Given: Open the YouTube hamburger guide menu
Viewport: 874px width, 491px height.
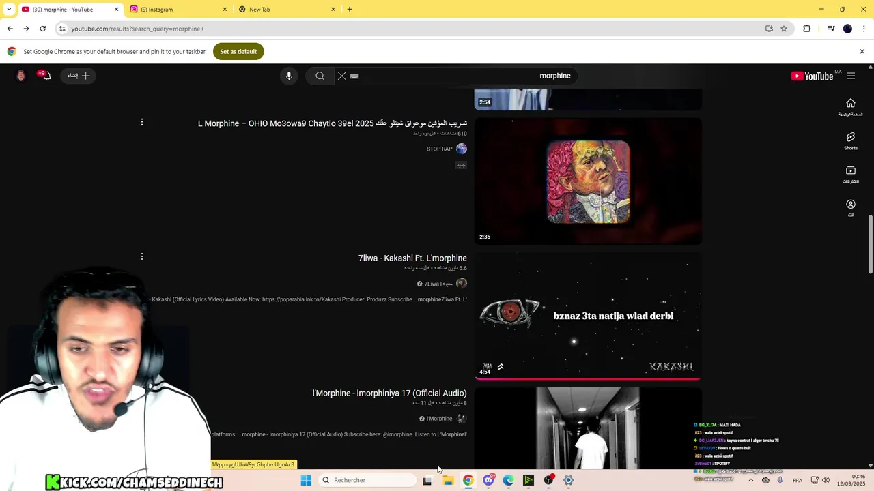Looking at the screenshot, I should point(851,76).
